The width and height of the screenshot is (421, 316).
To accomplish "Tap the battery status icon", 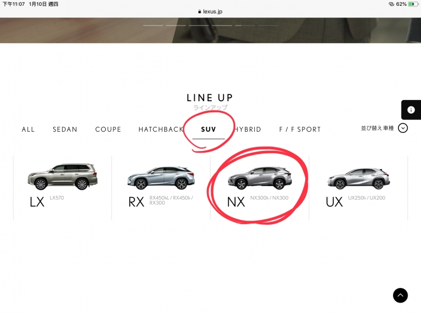I will (x=413, y=4).
